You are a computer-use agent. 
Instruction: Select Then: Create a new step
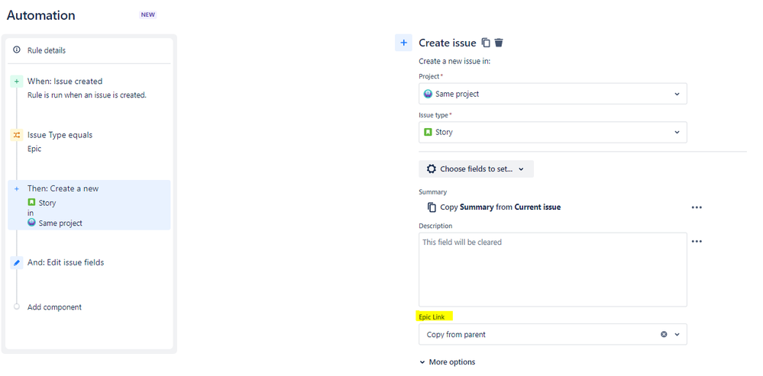[89, 205]
